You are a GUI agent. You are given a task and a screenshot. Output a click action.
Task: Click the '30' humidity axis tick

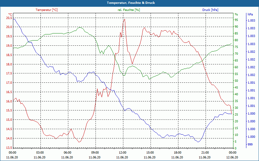coord(236,108)
